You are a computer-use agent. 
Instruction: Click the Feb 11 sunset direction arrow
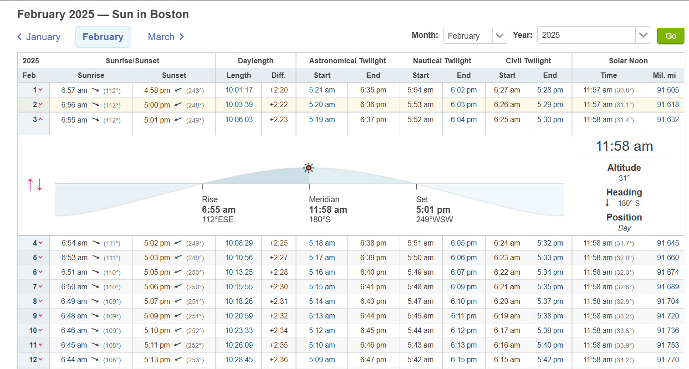(x=178, y=345)
